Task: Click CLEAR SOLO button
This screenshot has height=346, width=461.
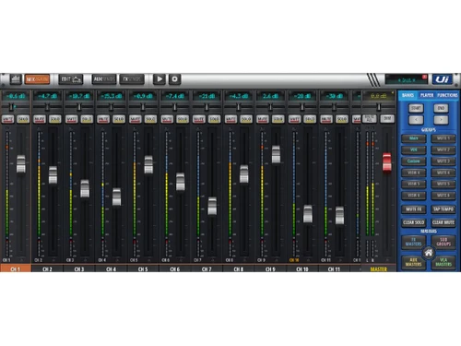Action: click(x=414, y=222)
